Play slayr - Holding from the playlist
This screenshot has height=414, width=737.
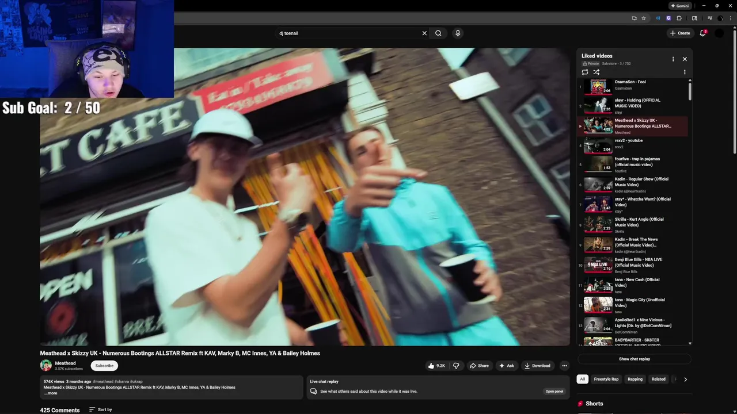633,106
